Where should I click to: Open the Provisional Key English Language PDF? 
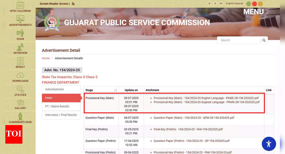206,98
